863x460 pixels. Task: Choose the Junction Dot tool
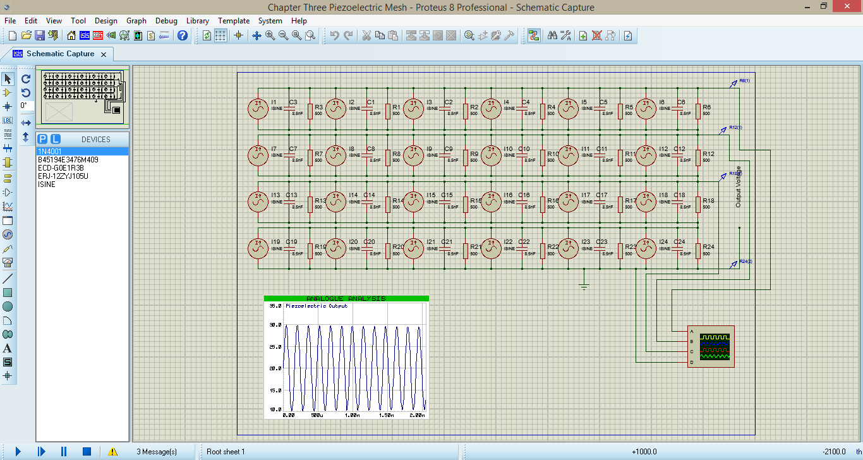8,106
